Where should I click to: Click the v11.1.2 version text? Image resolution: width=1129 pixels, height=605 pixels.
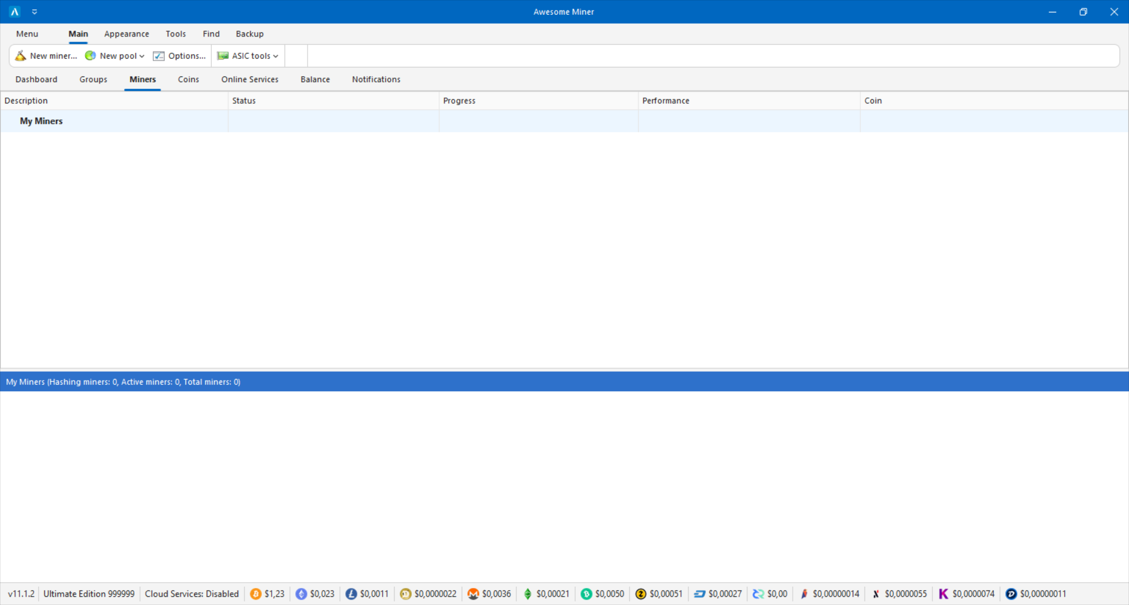pos(21,594)
